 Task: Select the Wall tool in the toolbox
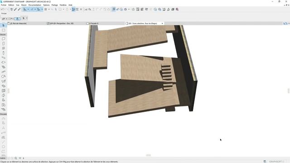tap(3, 39)
